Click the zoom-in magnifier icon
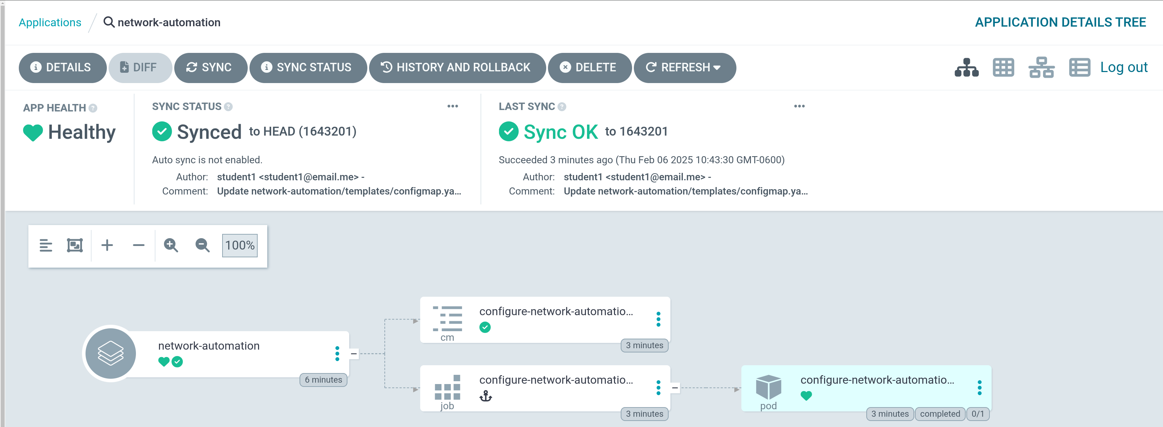Image resolution: width=1163 pixels, height=427 pixels. tap(171, 246)
